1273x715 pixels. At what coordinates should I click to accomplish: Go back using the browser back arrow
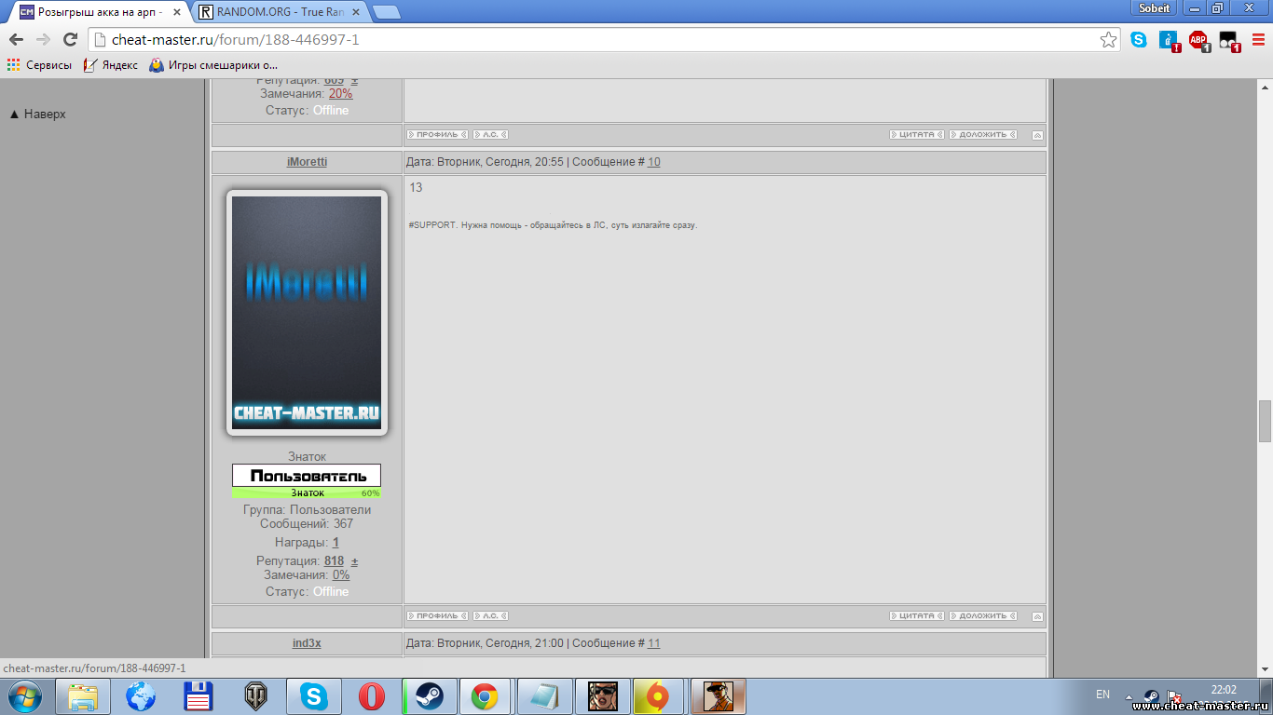(16, 39)
